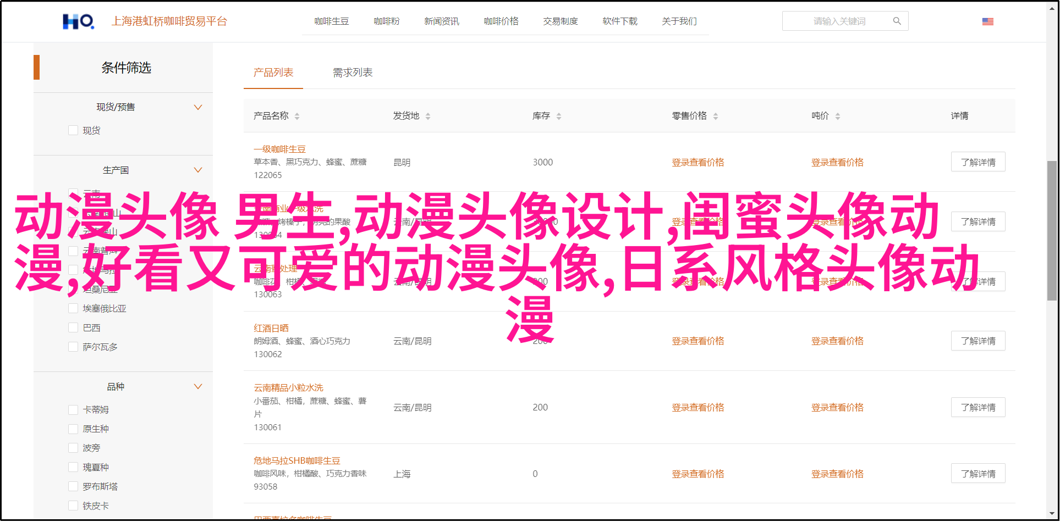The height and width of the screenshot is (522, 1060).
Task: Open the 软件下载 nav item
Action: [620, 21]
